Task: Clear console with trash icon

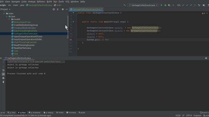Action: [3, 82]
